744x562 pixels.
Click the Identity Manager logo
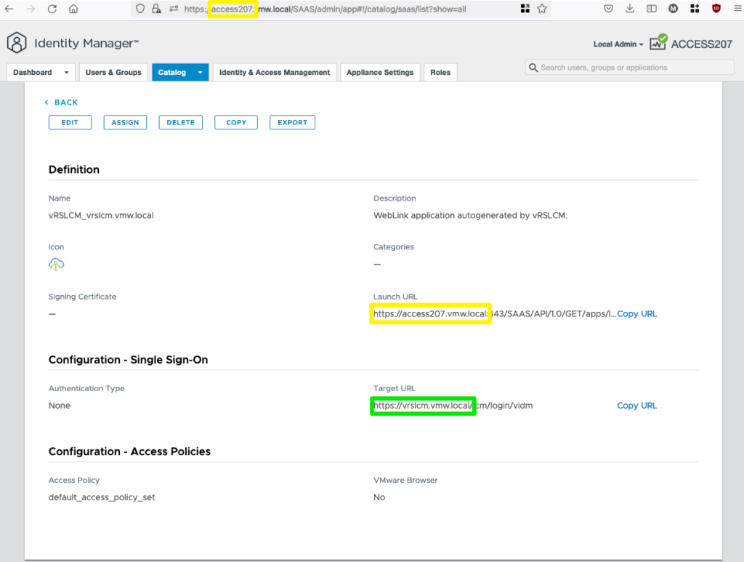pos(17,43)
